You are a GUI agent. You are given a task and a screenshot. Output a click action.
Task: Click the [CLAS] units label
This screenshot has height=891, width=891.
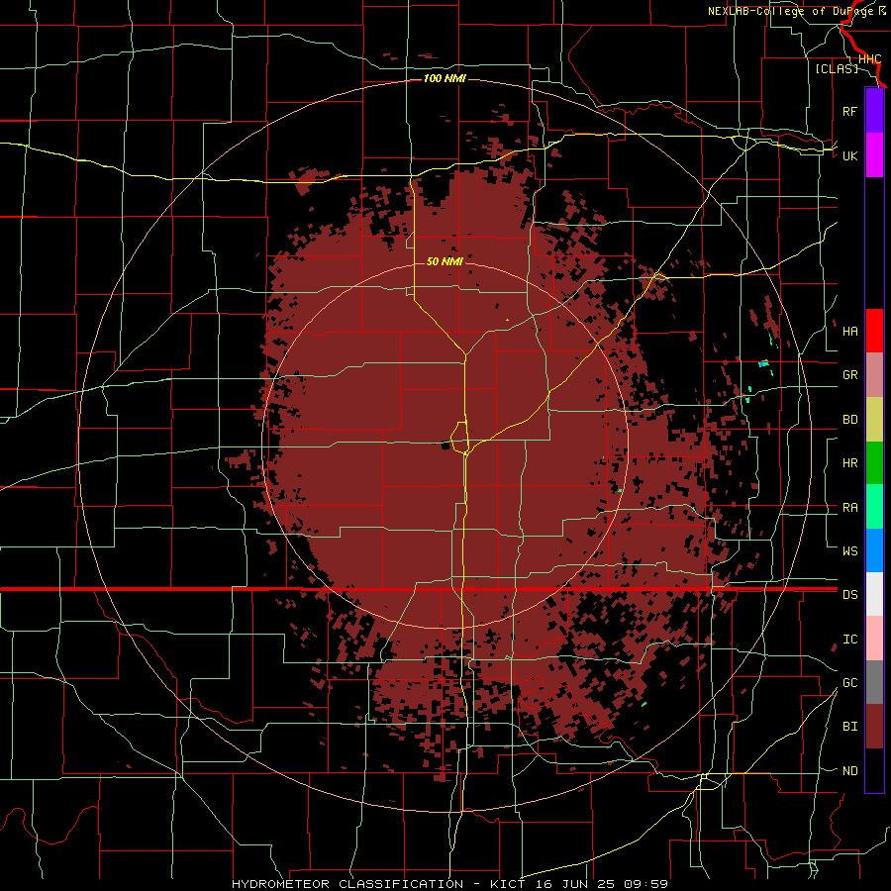(837, 68)
